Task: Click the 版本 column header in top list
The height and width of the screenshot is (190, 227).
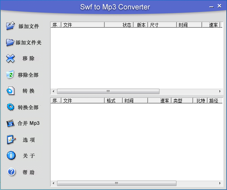Action: coord(141,25)
